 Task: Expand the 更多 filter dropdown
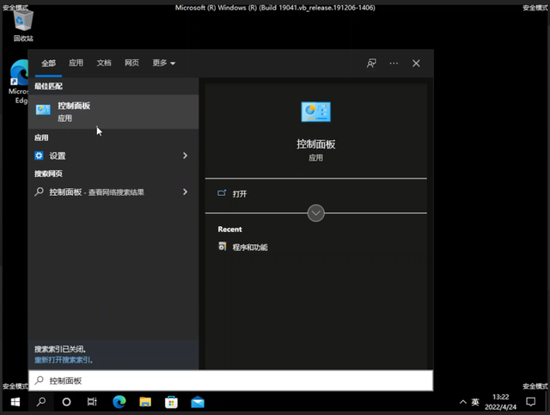163,64
